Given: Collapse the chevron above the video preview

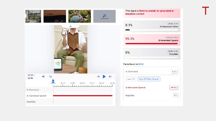Looking at the screenshot, I should click(70, 26).
